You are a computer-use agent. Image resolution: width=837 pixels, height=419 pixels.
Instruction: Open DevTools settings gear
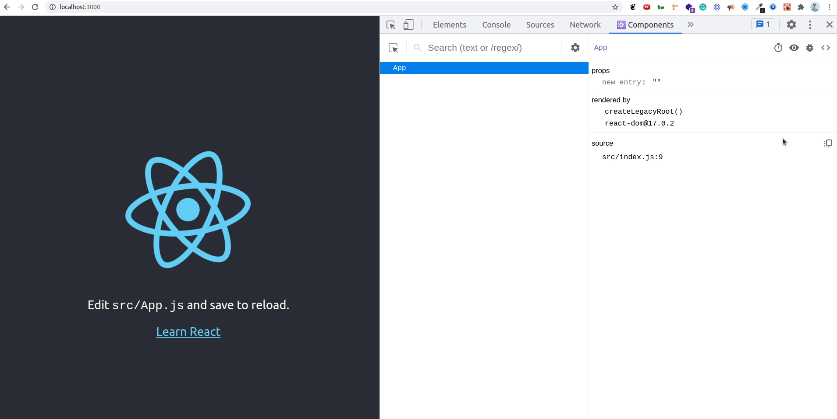tap(791, 25)
